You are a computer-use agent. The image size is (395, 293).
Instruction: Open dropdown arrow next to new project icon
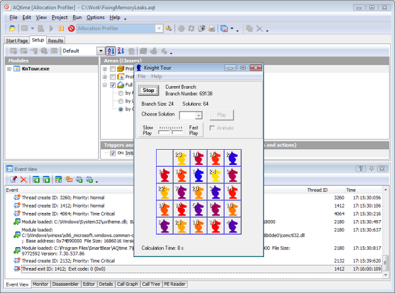click(x=32, y=28)
